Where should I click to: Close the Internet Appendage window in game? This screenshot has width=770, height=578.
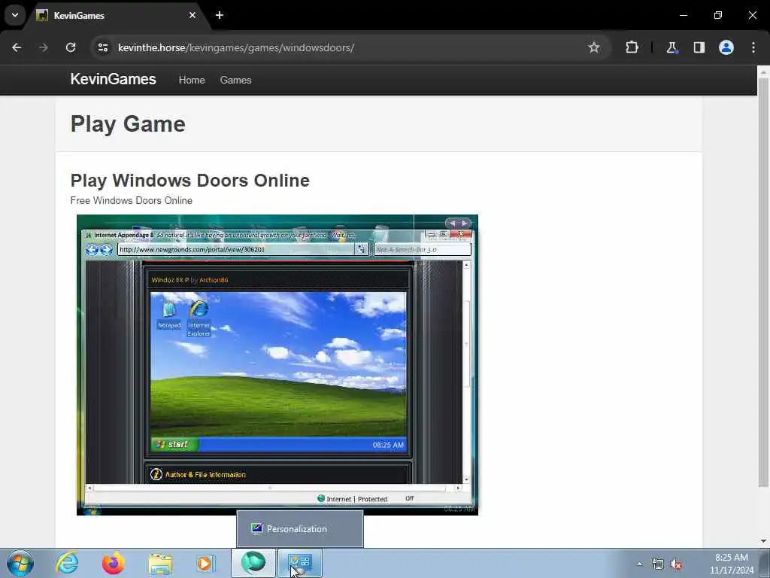(461, 235)
